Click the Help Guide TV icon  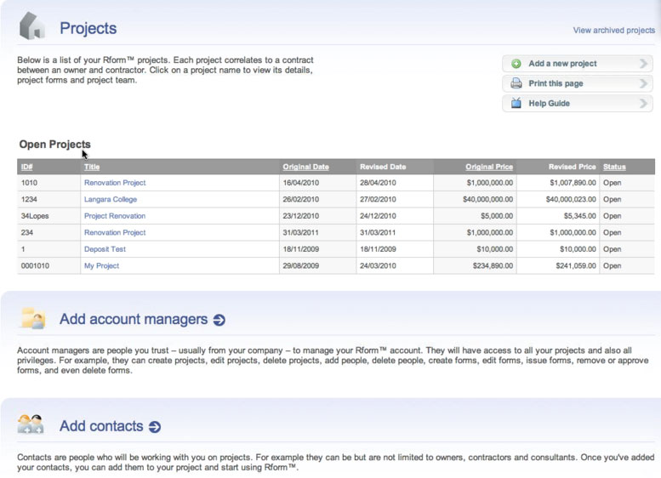click(516, 103)
